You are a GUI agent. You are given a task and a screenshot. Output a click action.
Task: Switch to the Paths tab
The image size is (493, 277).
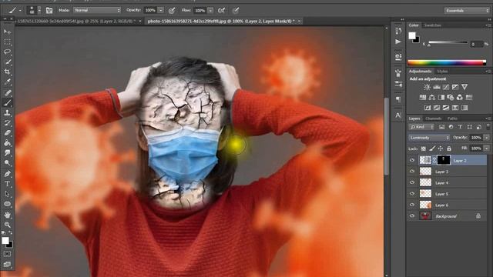point(452,118)
